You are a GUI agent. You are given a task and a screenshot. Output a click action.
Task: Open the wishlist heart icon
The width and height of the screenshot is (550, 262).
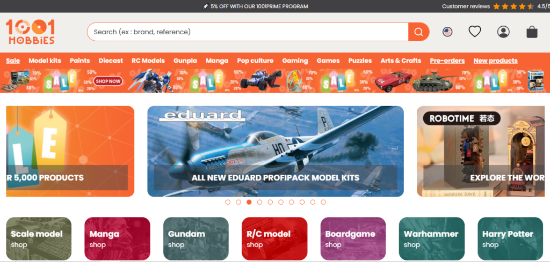click(475, 32)
